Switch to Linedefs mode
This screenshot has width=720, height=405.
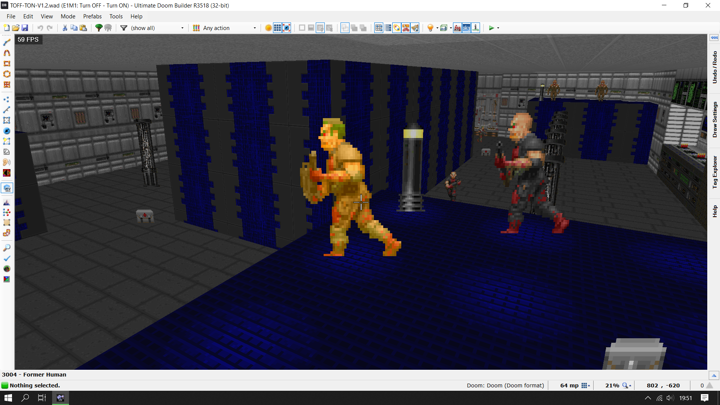[x=7, y=110]
